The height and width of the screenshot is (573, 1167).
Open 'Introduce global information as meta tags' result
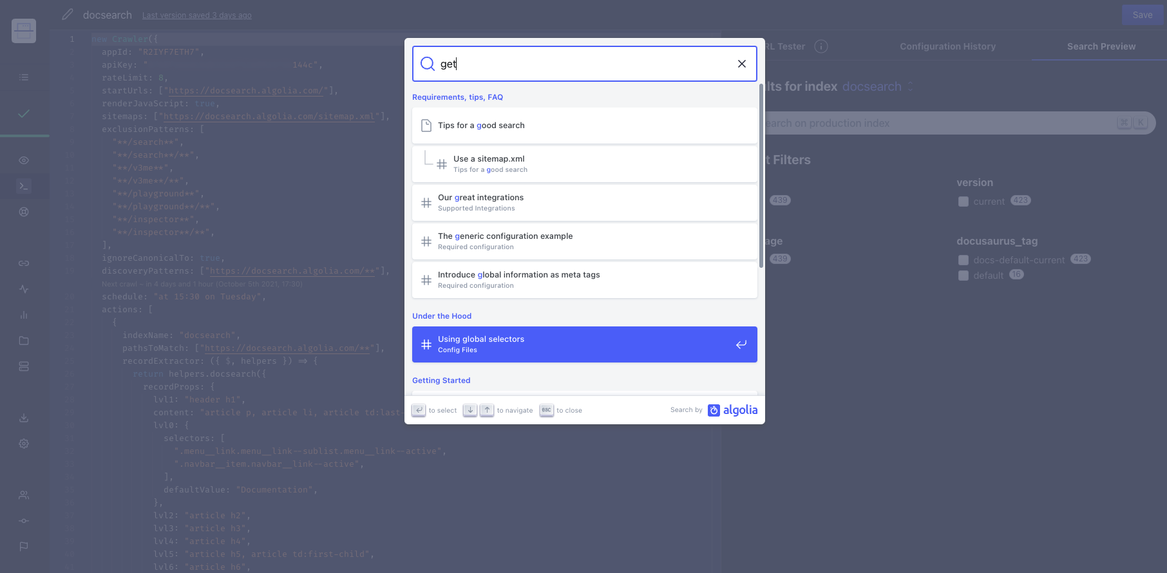click(x=585, y=280)
